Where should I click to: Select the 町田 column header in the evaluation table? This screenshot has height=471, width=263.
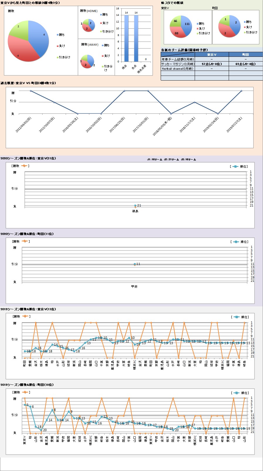coord(246,54)
